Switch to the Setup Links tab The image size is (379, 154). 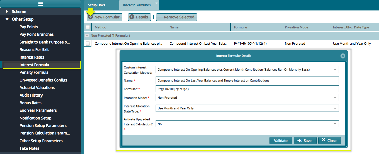coord(96,5)
